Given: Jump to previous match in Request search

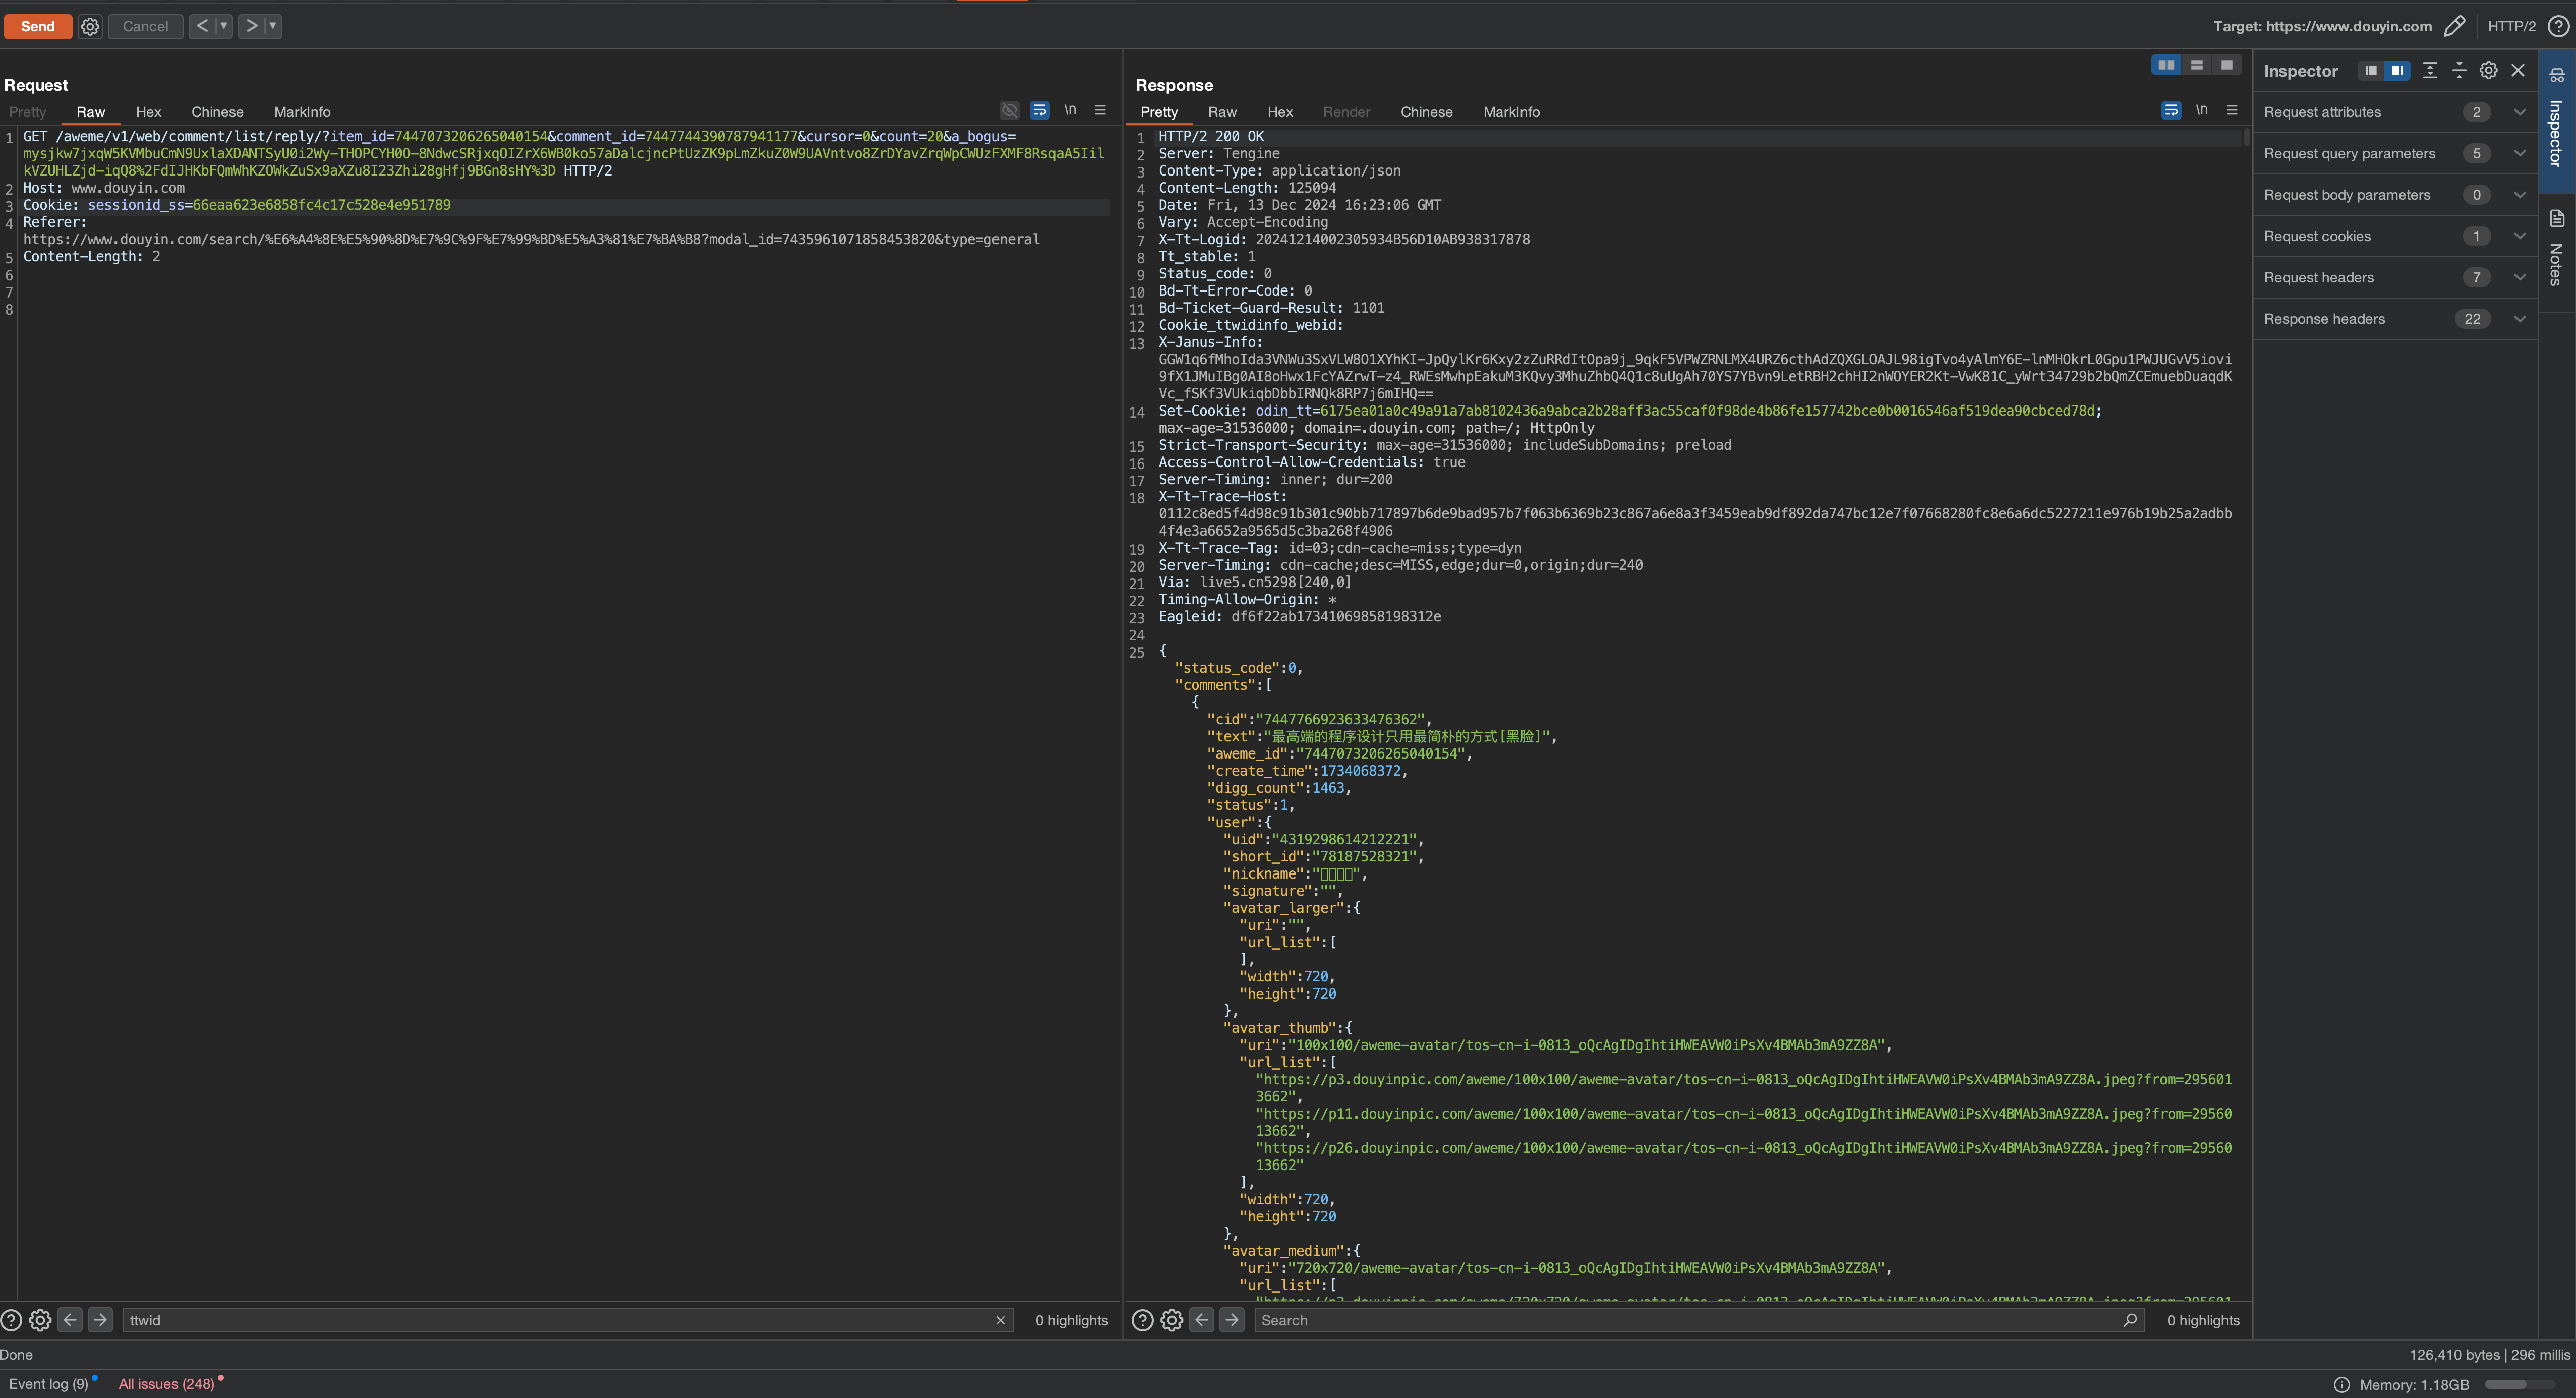Looking at the screenshot, I should click(x=70, y=1320).
